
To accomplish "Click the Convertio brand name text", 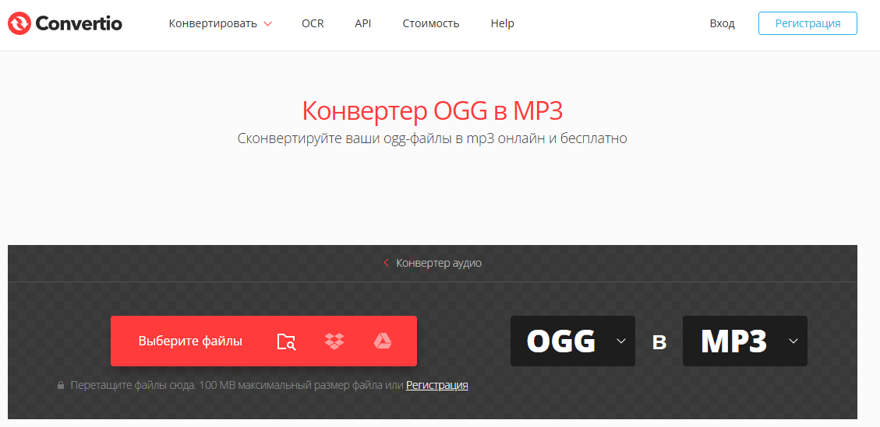I will click(79, 23).
